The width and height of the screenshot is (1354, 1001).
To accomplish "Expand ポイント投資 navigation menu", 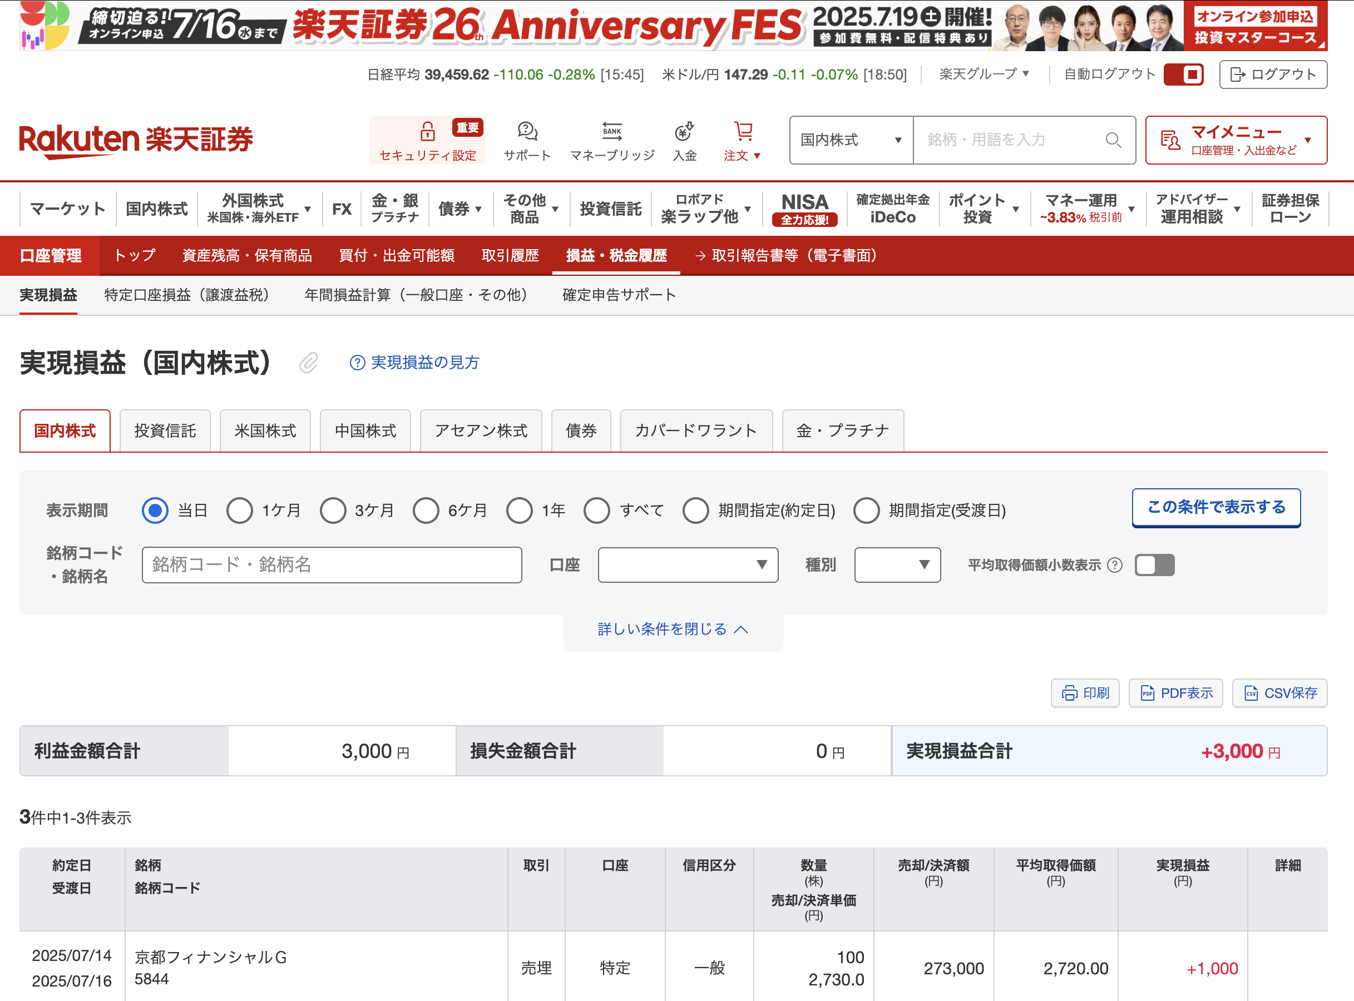I will coord(984,209).
